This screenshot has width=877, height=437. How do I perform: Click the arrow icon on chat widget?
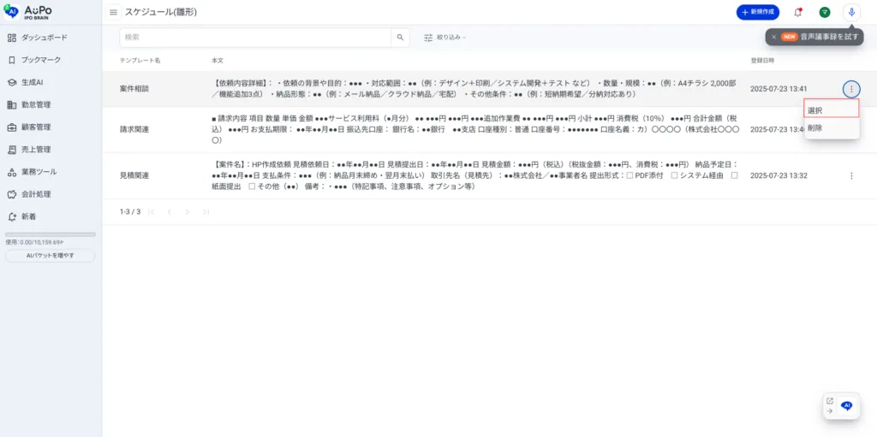click(x=829, y=411)
